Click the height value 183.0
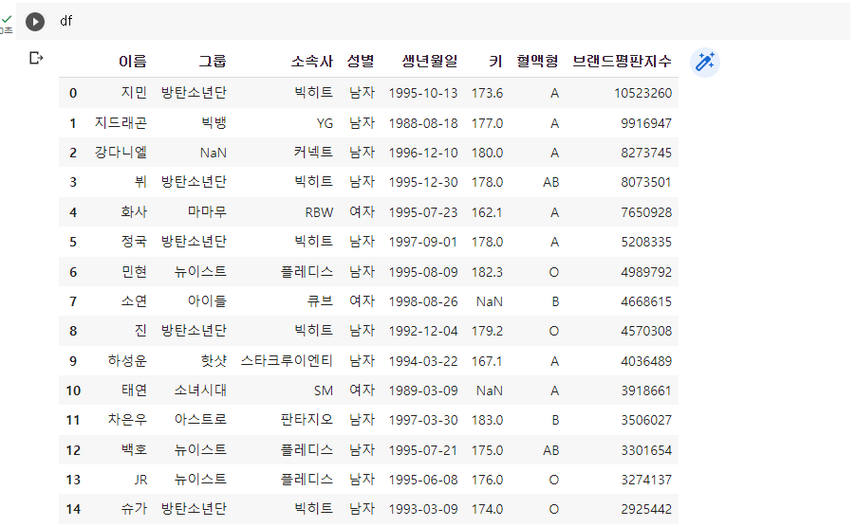This screenshot has height=527, width=856. click(487, 420)
